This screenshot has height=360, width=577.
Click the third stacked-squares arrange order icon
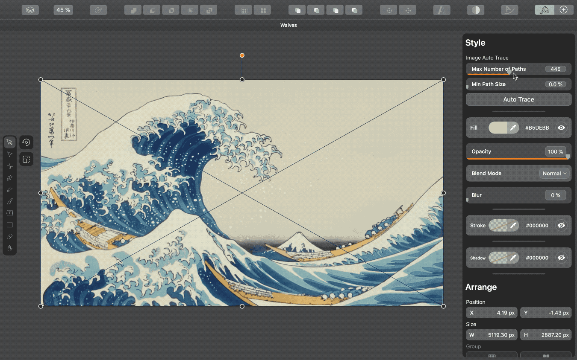[x=335, y=10]
